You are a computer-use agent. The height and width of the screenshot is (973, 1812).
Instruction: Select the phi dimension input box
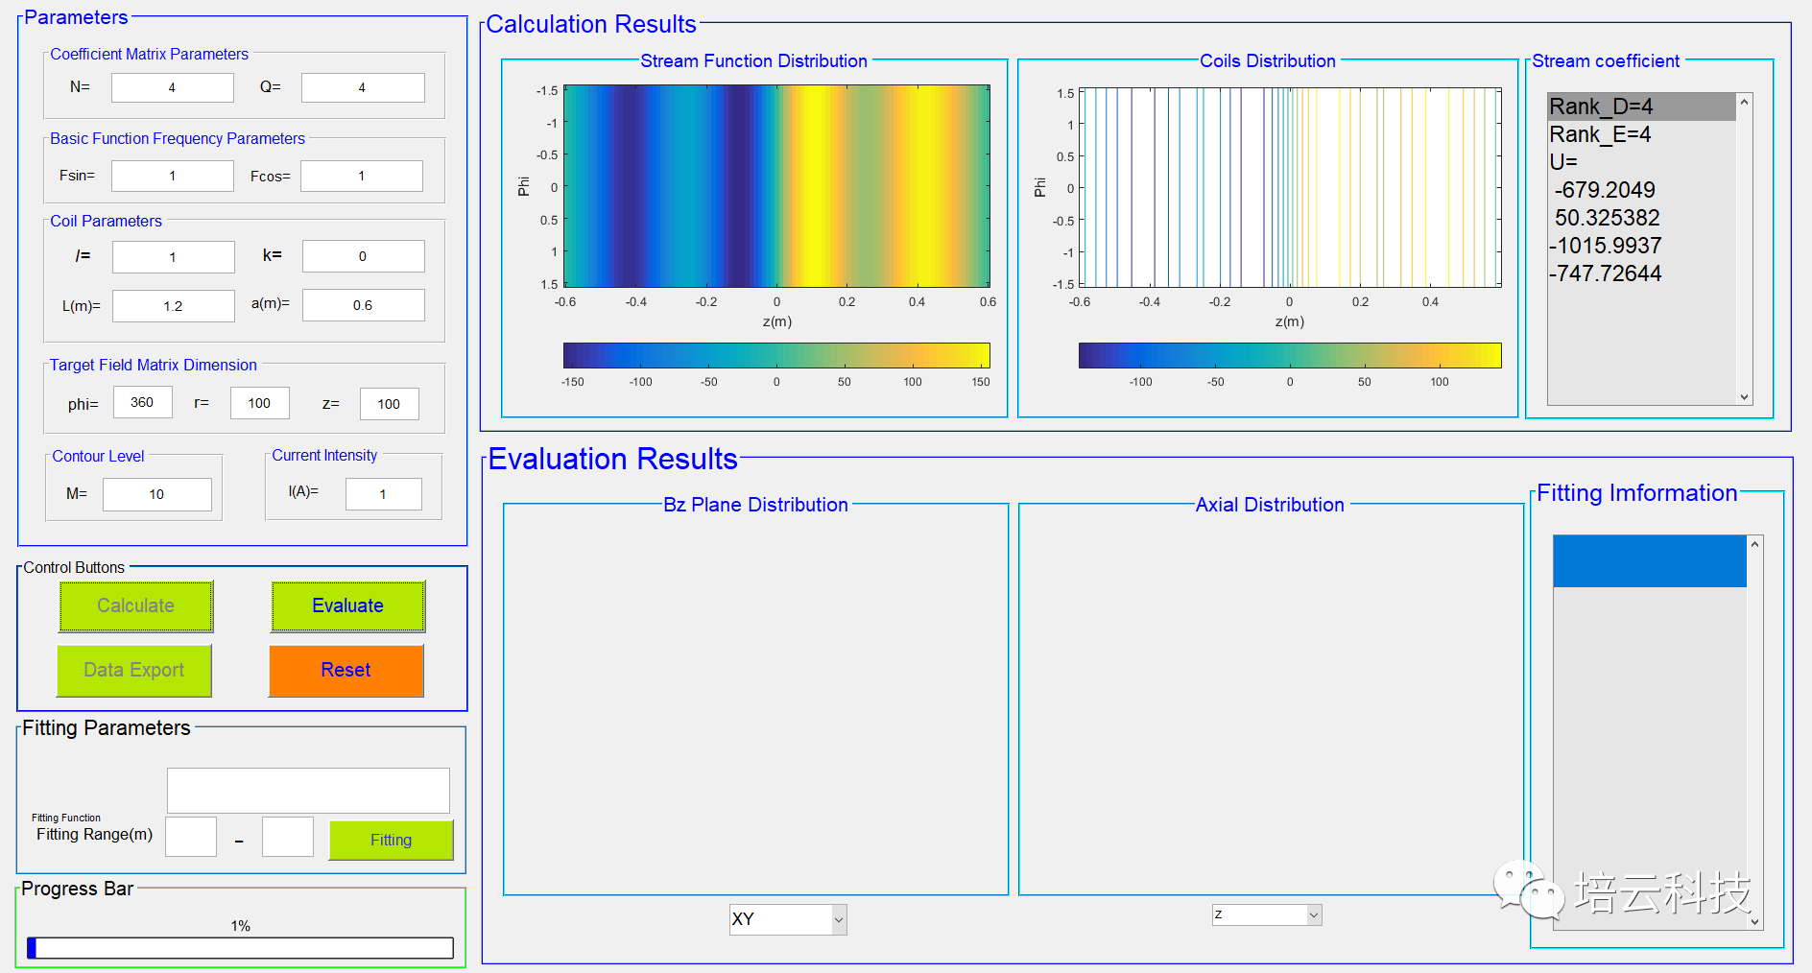[x=142, y=403]
